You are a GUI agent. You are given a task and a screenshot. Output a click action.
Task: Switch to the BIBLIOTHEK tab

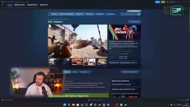tap(20, 5)
